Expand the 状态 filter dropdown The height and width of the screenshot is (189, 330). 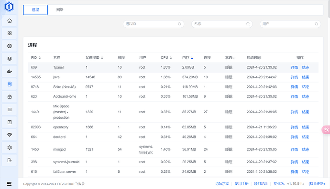(230, 58)
